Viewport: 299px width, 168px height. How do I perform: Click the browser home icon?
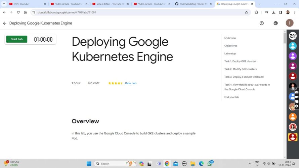pyautogui.click(x=25, y=12)
